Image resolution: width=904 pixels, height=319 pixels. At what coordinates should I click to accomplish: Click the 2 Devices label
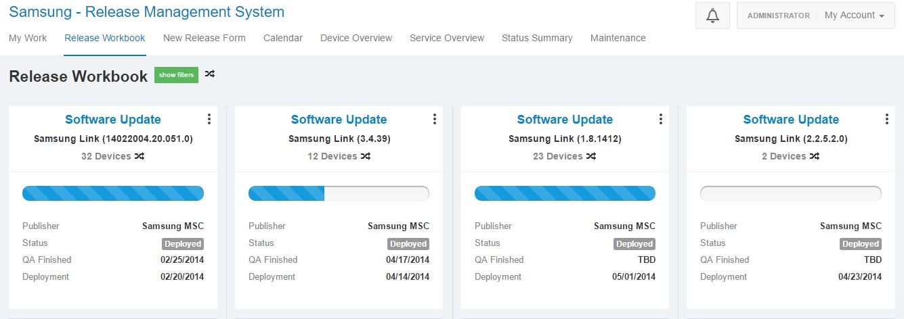pyautogui.click(x=784, y=156)
